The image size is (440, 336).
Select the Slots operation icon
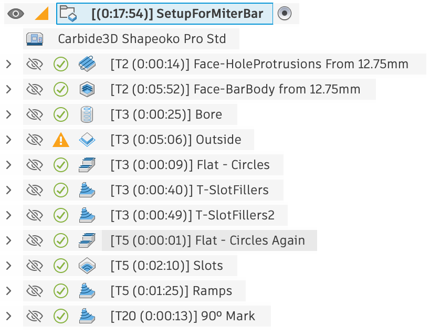click(87, 266)
